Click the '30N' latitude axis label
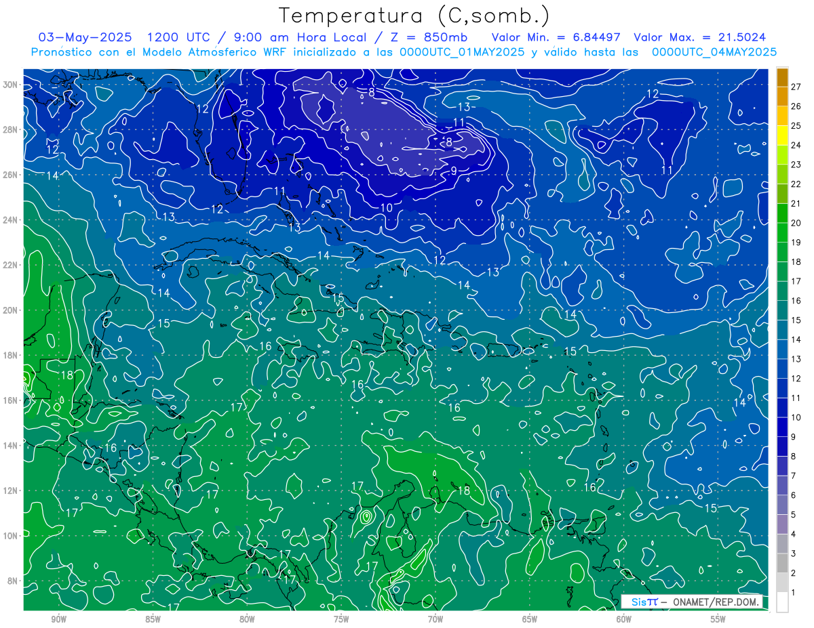This screenshot has height=628, width=814. click(x=10, y=85)
